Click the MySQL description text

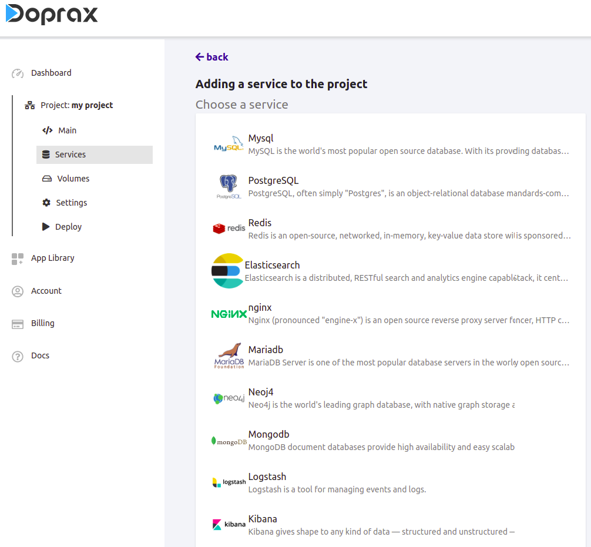[408, 151]
